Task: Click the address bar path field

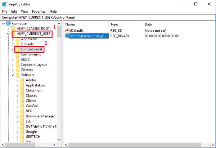Action: click(x=108, y=17)
